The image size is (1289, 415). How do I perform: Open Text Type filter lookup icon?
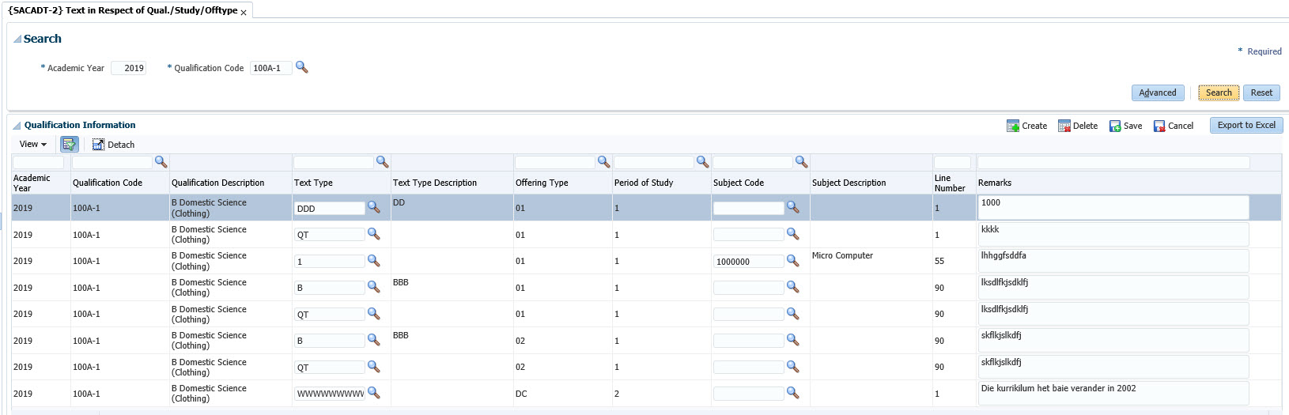point(382,161)
